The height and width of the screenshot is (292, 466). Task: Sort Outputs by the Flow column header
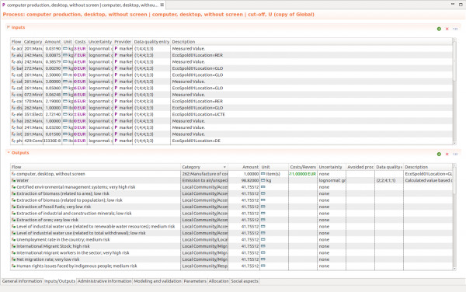coord(96,167)
